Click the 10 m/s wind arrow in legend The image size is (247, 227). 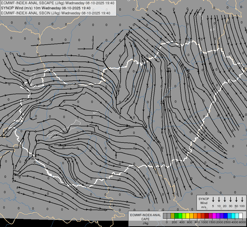tap(219, 200)
